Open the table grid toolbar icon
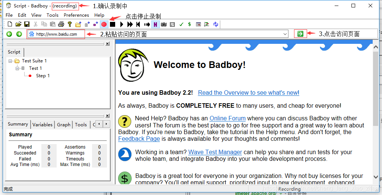This screenshot has height=195, width=382. (198, 24)
